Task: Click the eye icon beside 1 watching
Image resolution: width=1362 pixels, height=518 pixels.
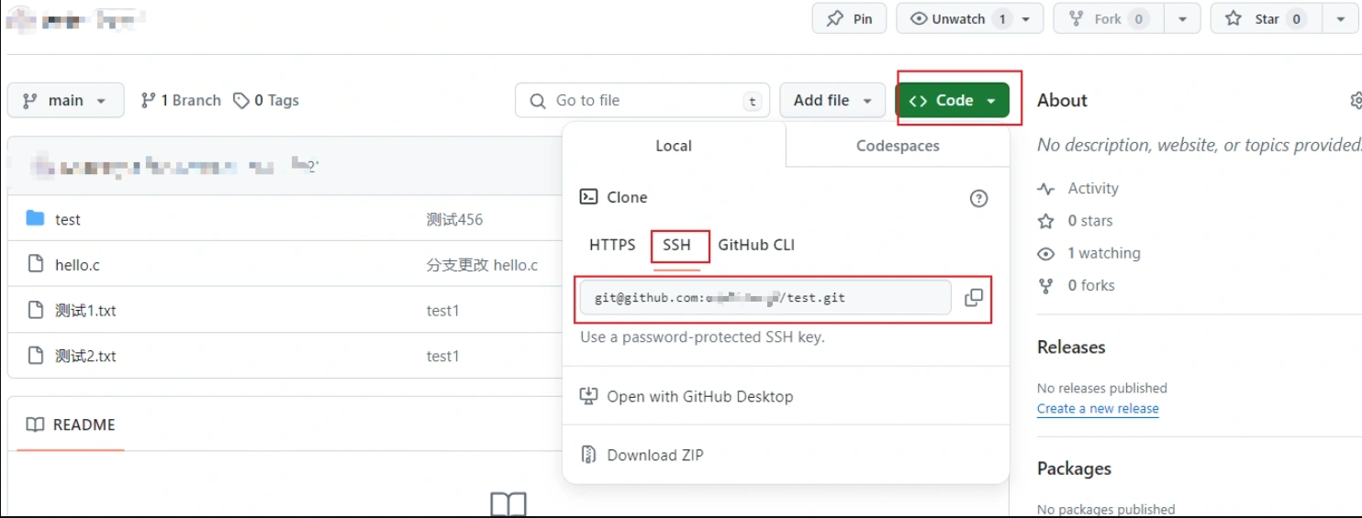Action: (1045, 254)
